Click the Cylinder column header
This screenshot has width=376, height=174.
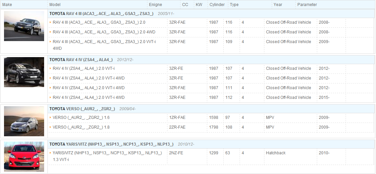[x=217, y=5]
